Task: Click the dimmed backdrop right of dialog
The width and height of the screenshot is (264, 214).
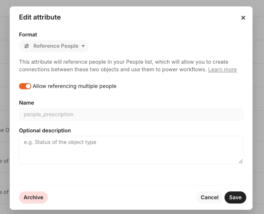Action: (x=258, y=87)
